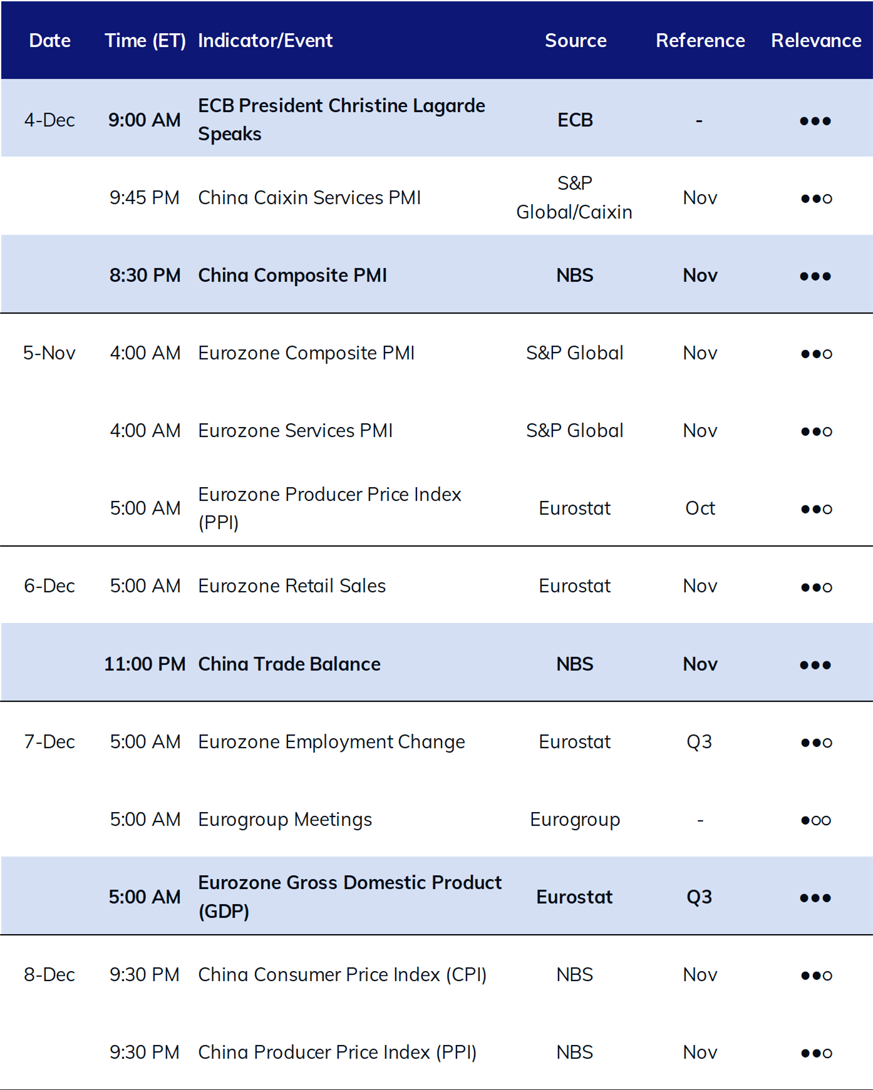873x1090 pixels.
Task: Click relevance dots for China Composite PMI
Action: coord(815,276)
